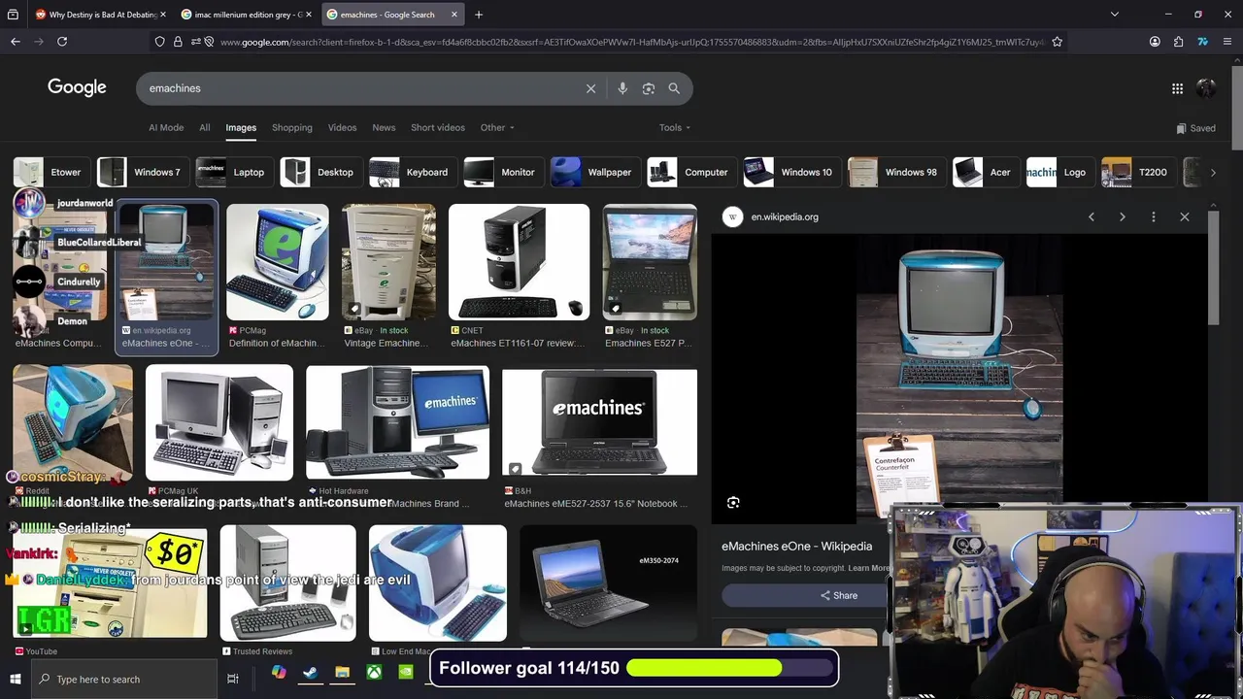Filter images by Monitor chip
Image resolution: width=1243 pixels, height=699 pixels.
(x=502, y=172)
